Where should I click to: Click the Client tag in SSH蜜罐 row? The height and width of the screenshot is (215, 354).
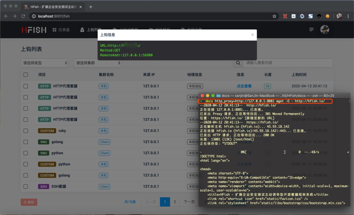pyautogui.click(x=104, y=187)
